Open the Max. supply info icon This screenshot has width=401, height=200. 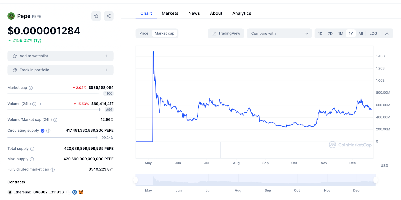click(32, 159)
